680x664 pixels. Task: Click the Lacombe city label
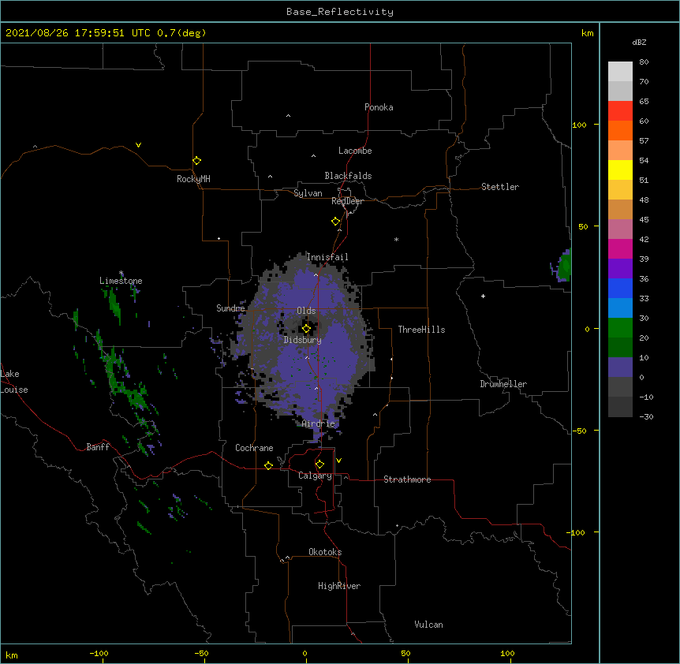tap(355, 151)
